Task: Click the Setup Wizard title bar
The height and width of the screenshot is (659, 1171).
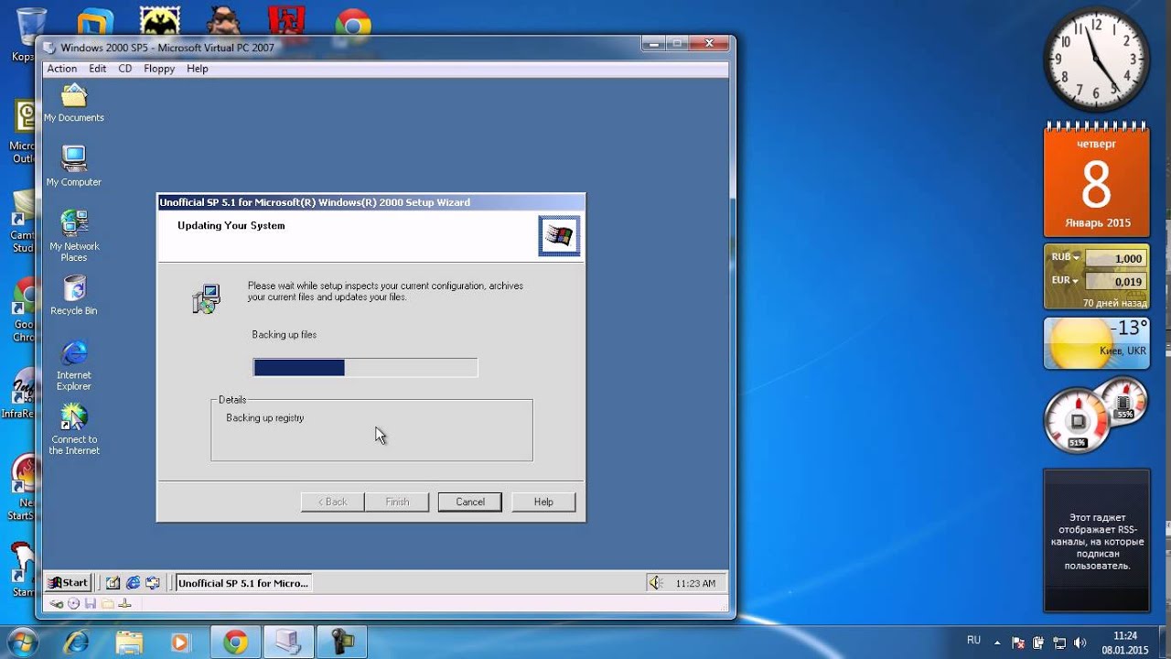Action: [x=371, y=202]
